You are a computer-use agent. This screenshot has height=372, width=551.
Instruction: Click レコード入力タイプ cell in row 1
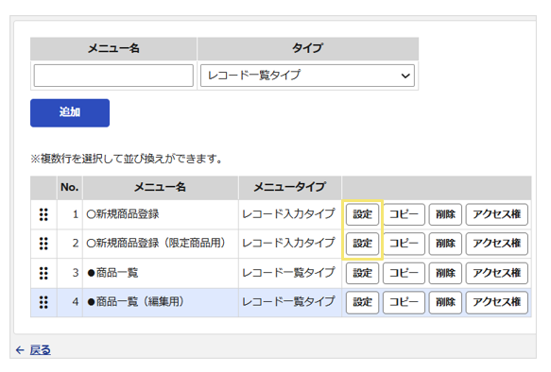[x=290, y=214]
